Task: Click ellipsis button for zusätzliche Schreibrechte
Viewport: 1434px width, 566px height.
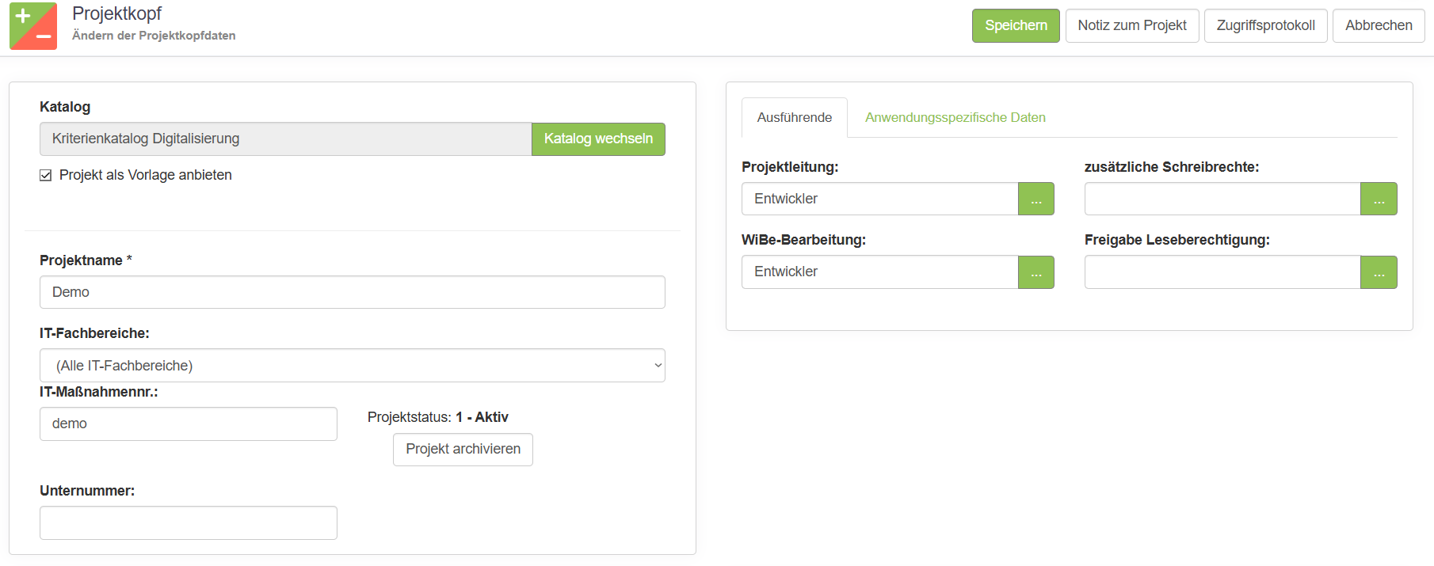Action: [1379, 199]
